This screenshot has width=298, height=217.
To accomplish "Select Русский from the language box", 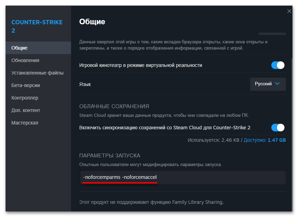I will pyautogui.click(x=264, y=84).
